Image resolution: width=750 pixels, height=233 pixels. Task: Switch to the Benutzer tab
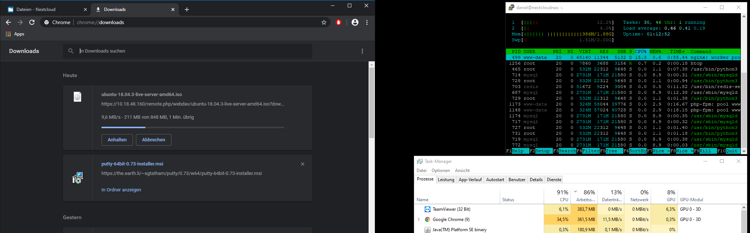coord(517,180)
